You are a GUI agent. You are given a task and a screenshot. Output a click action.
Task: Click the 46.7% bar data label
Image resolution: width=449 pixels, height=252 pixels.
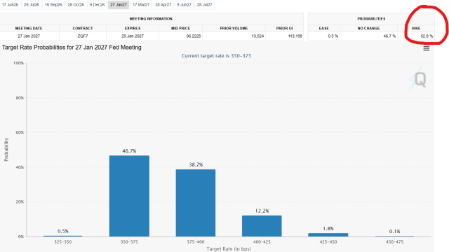tap(129, 151)
